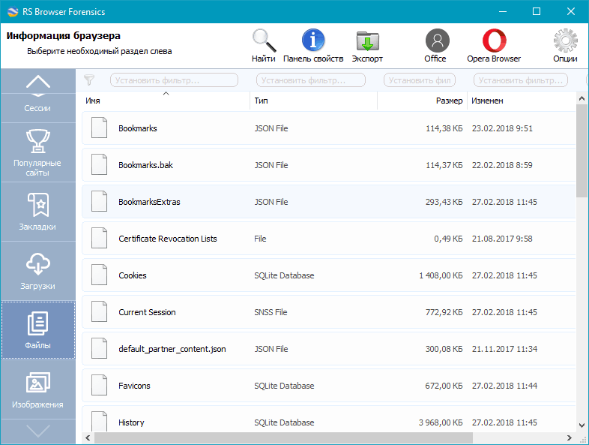Sort by the Тип column header
Image resolution: width=589 pixels, height=445 pixels.
[314, 101]
